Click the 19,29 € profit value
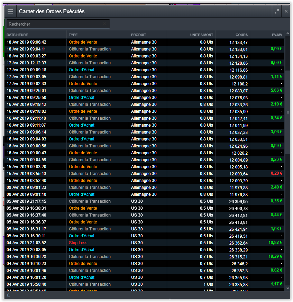This screenshot has height=302, width=293. [x=275, y=257]
